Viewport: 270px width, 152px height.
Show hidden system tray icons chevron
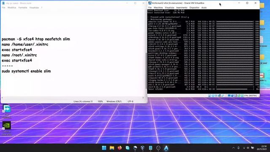click(x=233, y=148)
